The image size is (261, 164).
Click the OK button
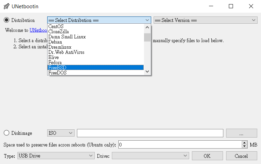coord(207,156)
